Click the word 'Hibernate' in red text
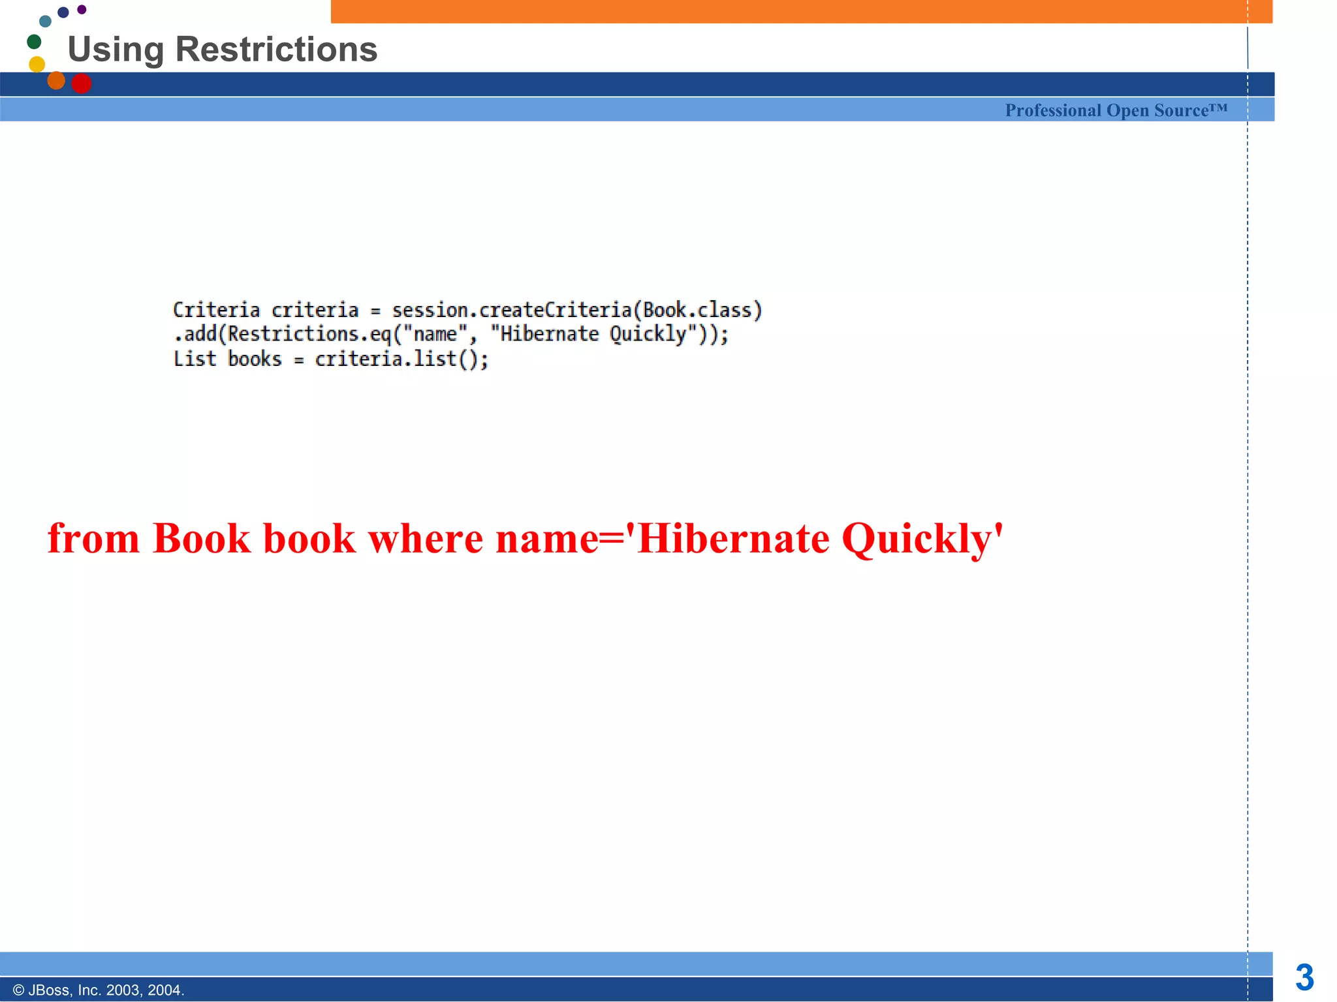This screenshot has height=1002, width=1337. [733, 539]
